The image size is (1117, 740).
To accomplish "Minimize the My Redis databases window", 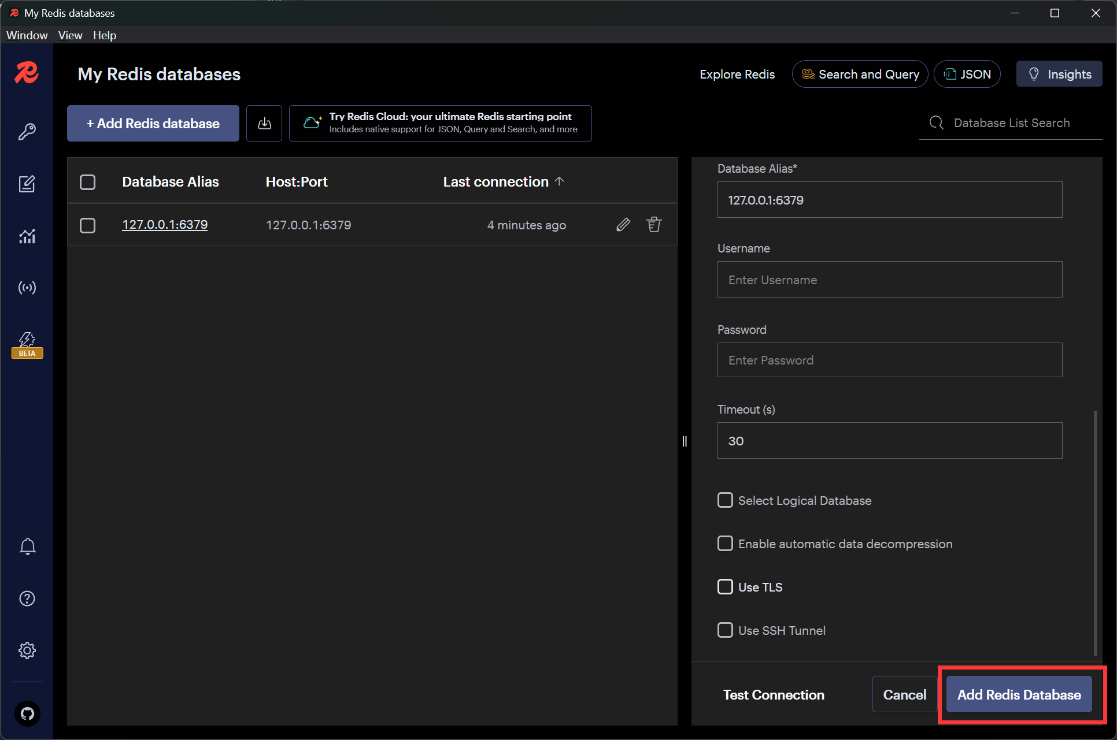I will [1015, 13].
